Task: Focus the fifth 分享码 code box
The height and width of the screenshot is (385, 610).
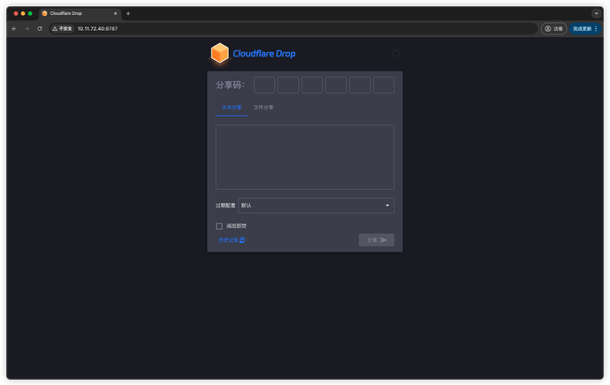Action: pos(360,85)
